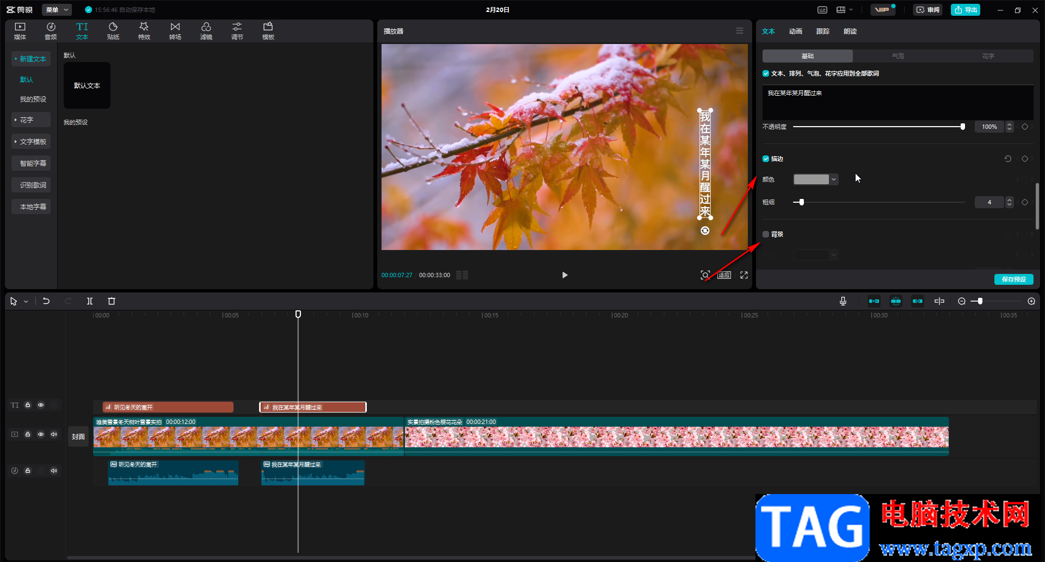Delete the selected clip with trash icon
The image size is (1045, 562).
click(112, 301)
